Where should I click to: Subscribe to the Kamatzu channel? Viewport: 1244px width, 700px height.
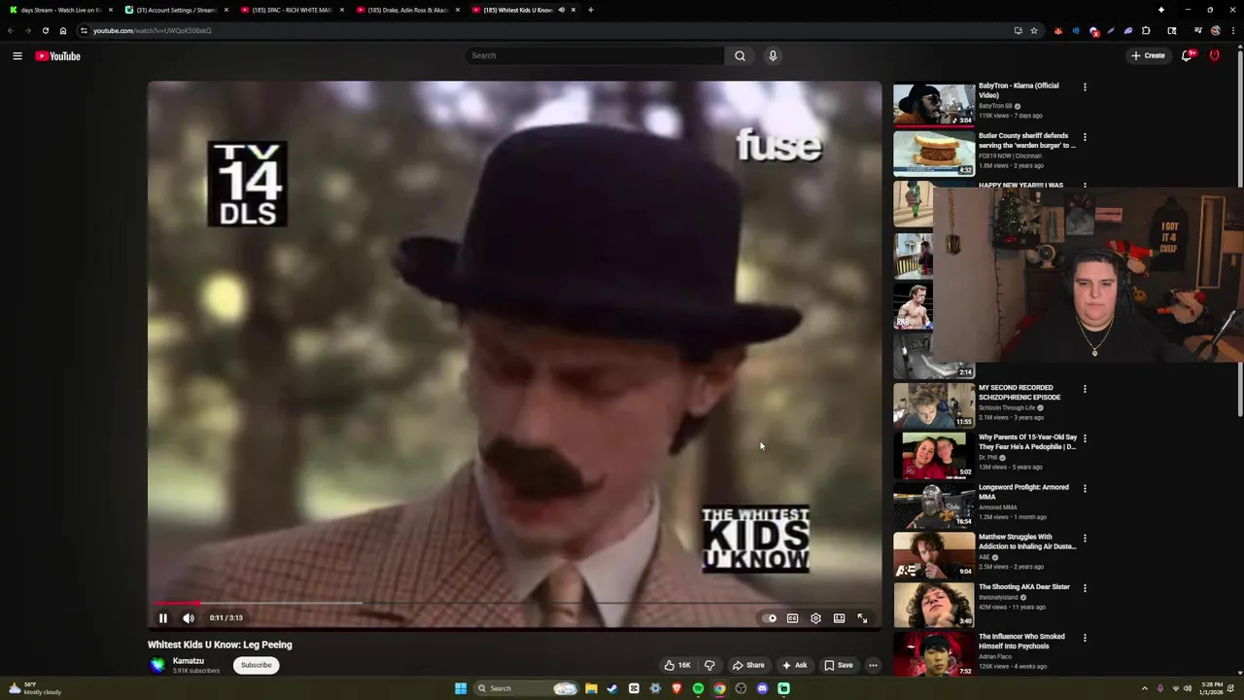pyautogui.click(x=257, y=665)
